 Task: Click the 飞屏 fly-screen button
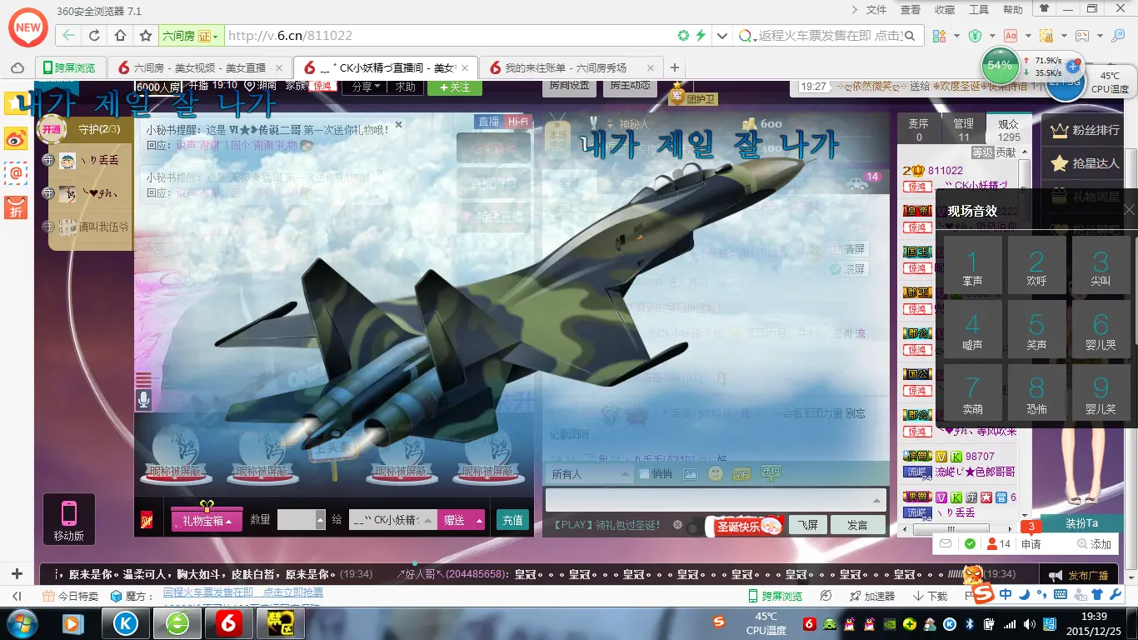click(x=808, y=525)
